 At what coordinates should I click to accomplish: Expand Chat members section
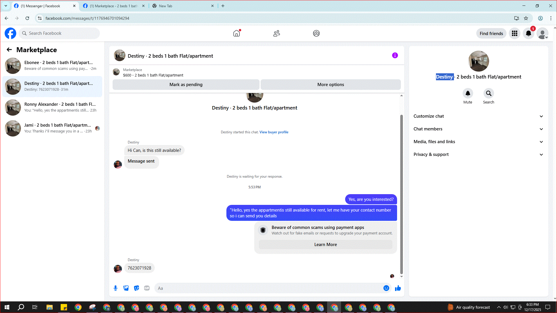click(478, 129)
